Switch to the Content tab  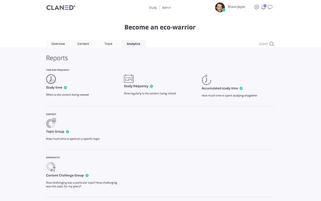(x=83, y=44)
